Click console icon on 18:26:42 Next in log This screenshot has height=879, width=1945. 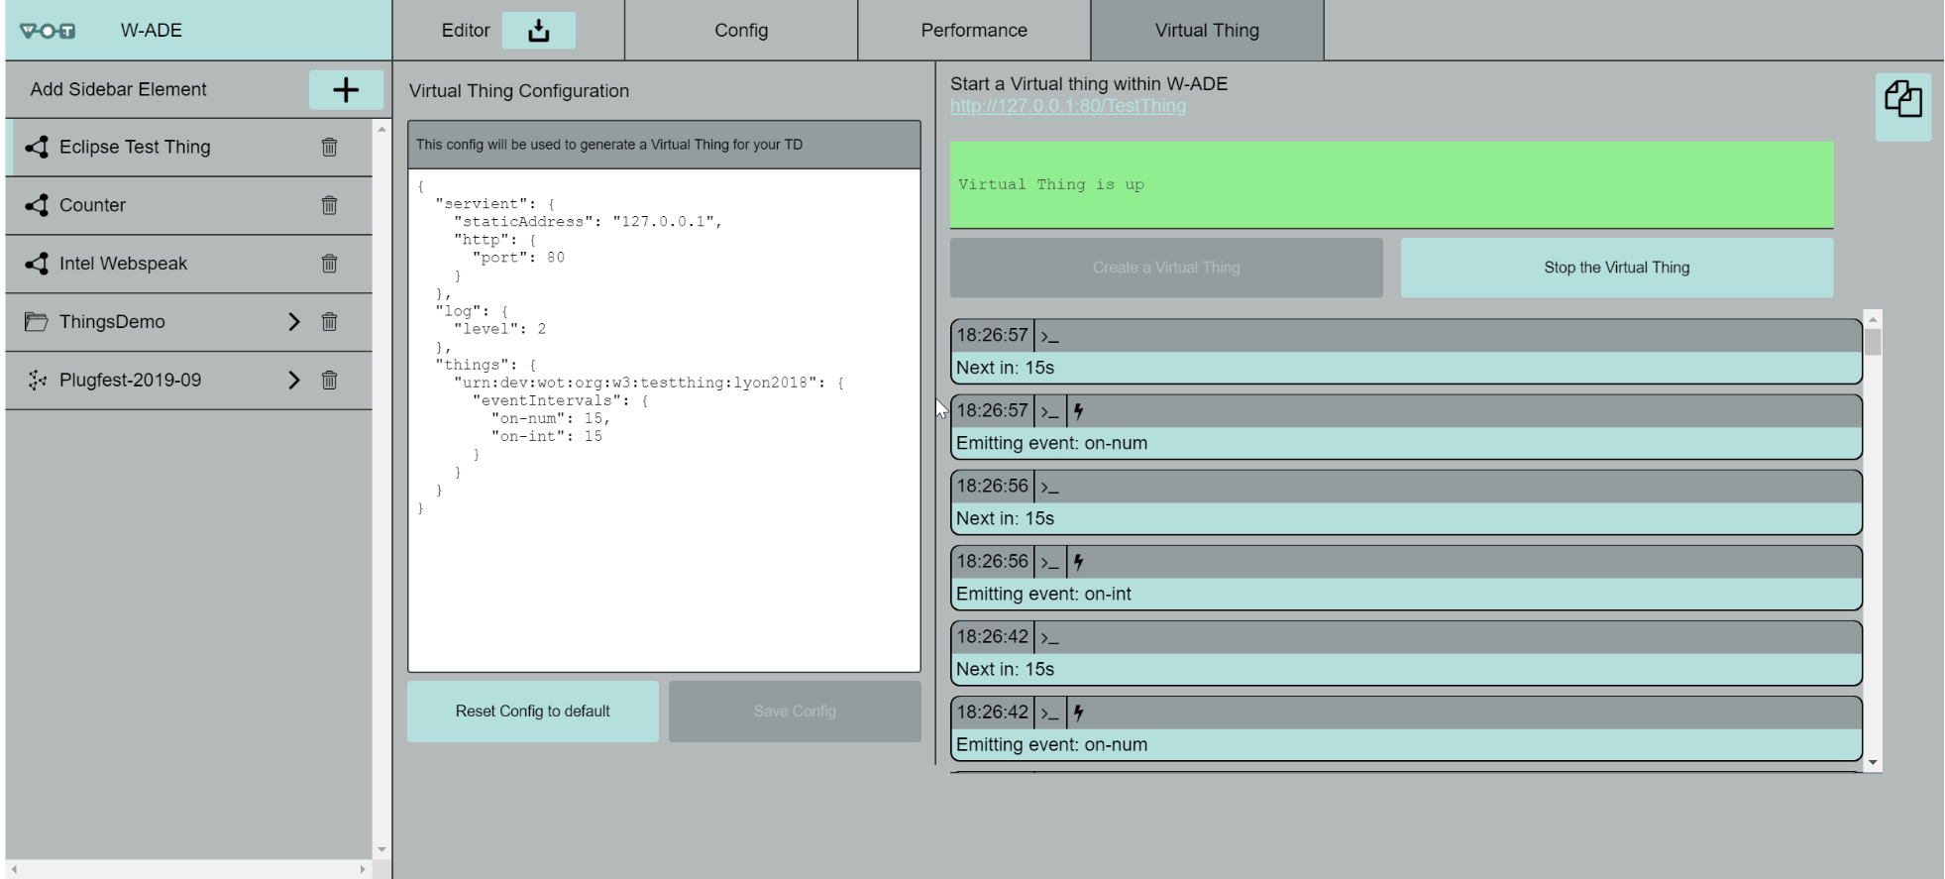(x=1049, y=637)
